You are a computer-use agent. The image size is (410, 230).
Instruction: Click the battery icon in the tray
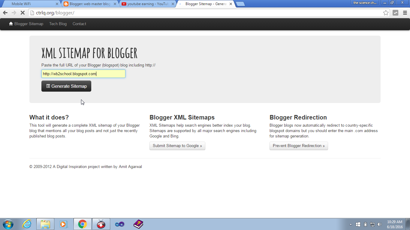click(x=365, y=224)
